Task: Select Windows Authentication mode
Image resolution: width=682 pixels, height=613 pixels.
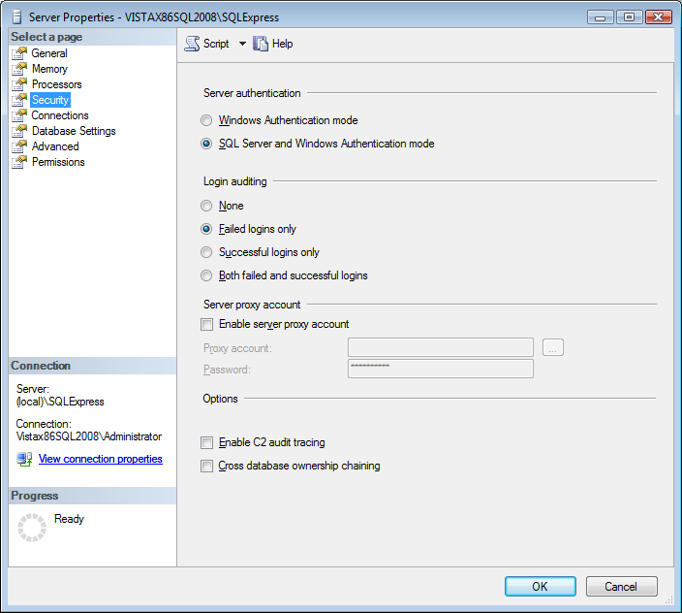Action: (x=206, y=120)
